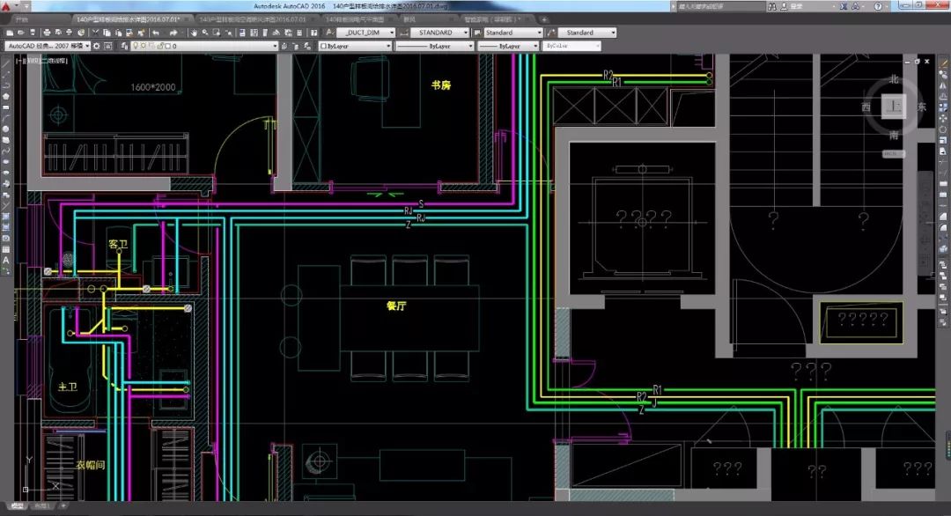Switch to the fourth drawing tab
The height and width of the screenshot is (516, 951).
click(355, 19)
